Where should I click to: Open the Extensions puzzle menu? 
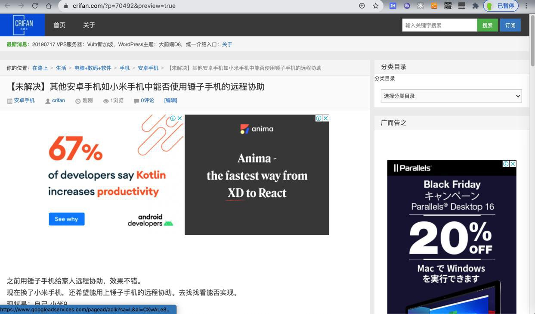pyautogui.click(x=476, y=6)
